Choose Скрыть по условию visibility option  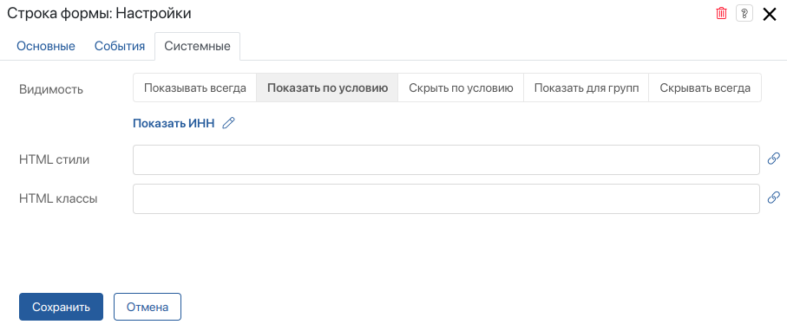(461, 88)
